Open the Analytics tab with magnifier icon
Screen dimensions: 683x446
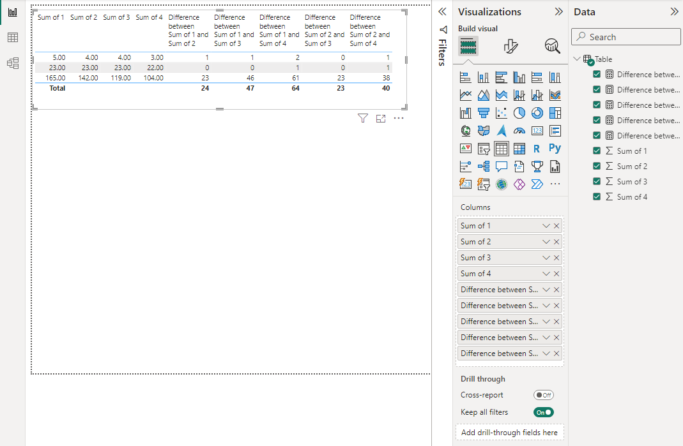pos(552,46)
